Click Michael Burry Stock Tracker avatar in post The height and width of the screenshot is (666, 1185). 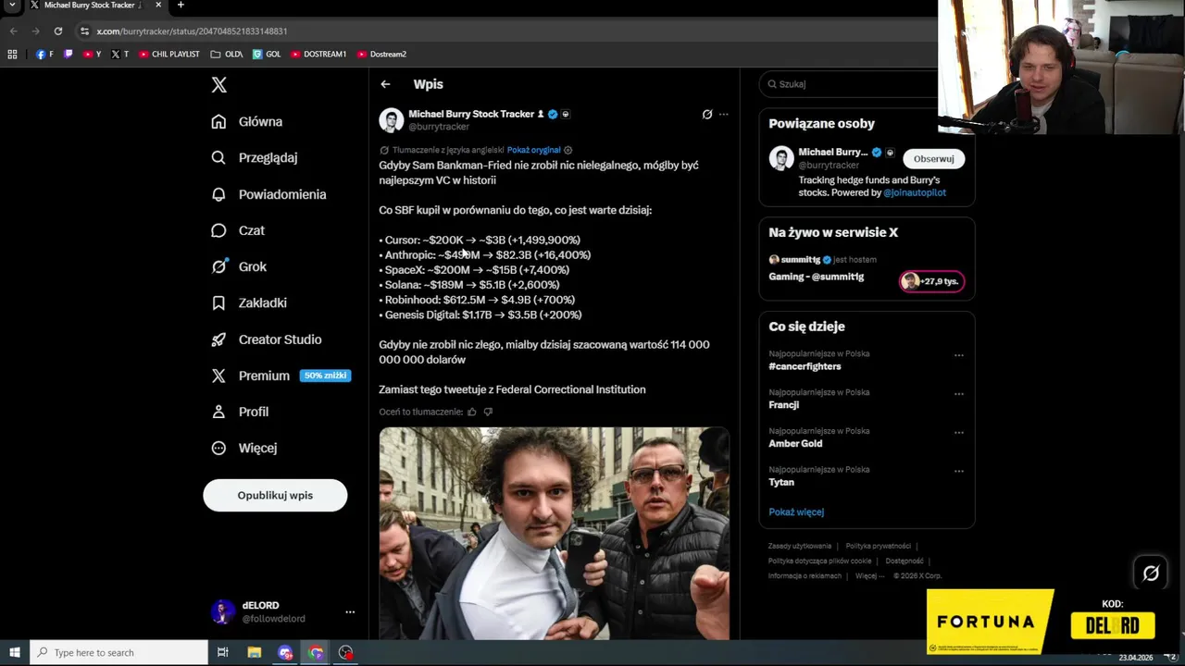391,120
